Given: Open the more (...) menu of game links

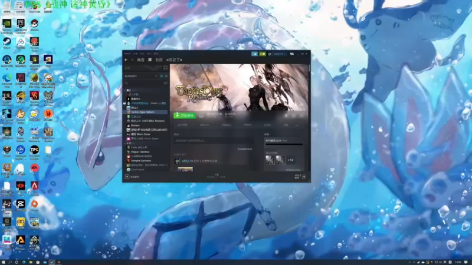Looking at the screenshot, I should (297, 125).
